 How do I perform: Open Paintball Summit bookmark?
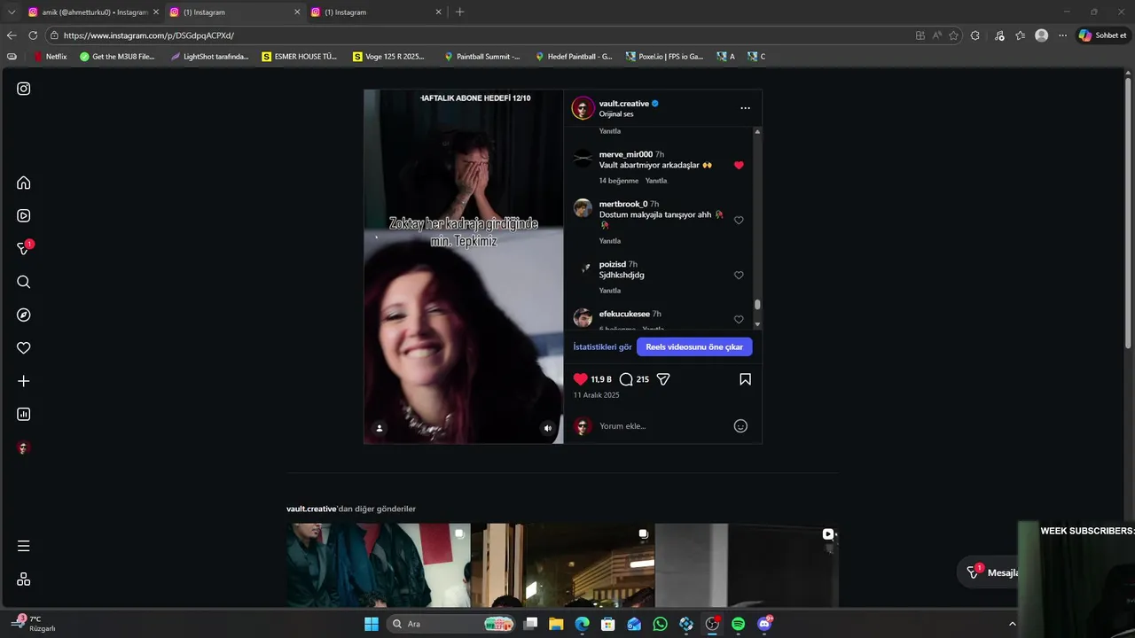481,57
